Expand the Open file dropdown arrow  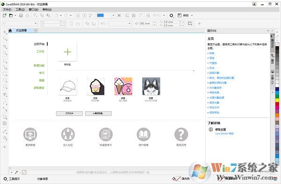pos(15,15)
